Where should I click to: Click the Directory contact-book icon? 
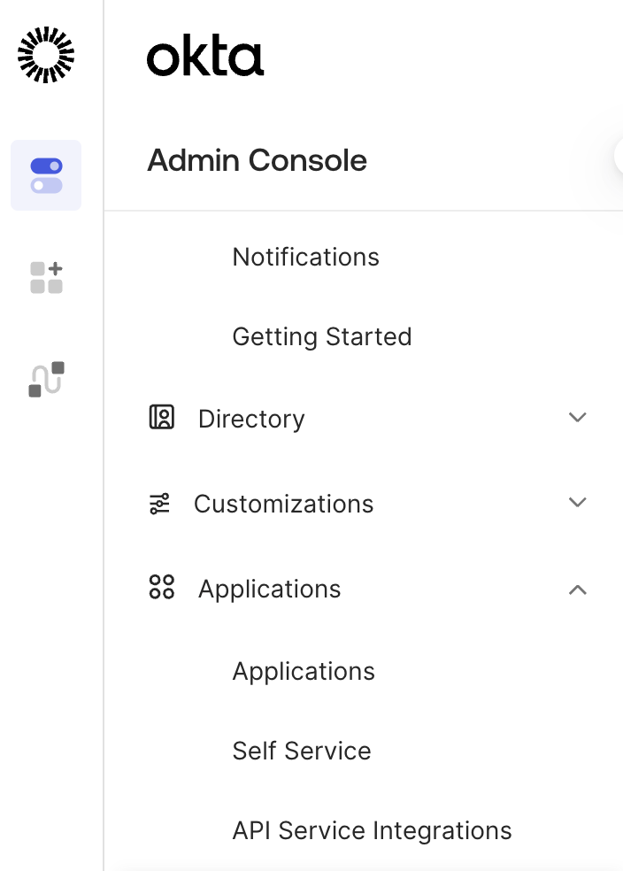coord(162,417)
